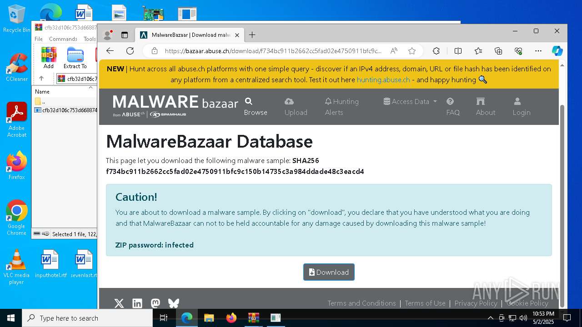Click the Download sample button

point(329,272)
